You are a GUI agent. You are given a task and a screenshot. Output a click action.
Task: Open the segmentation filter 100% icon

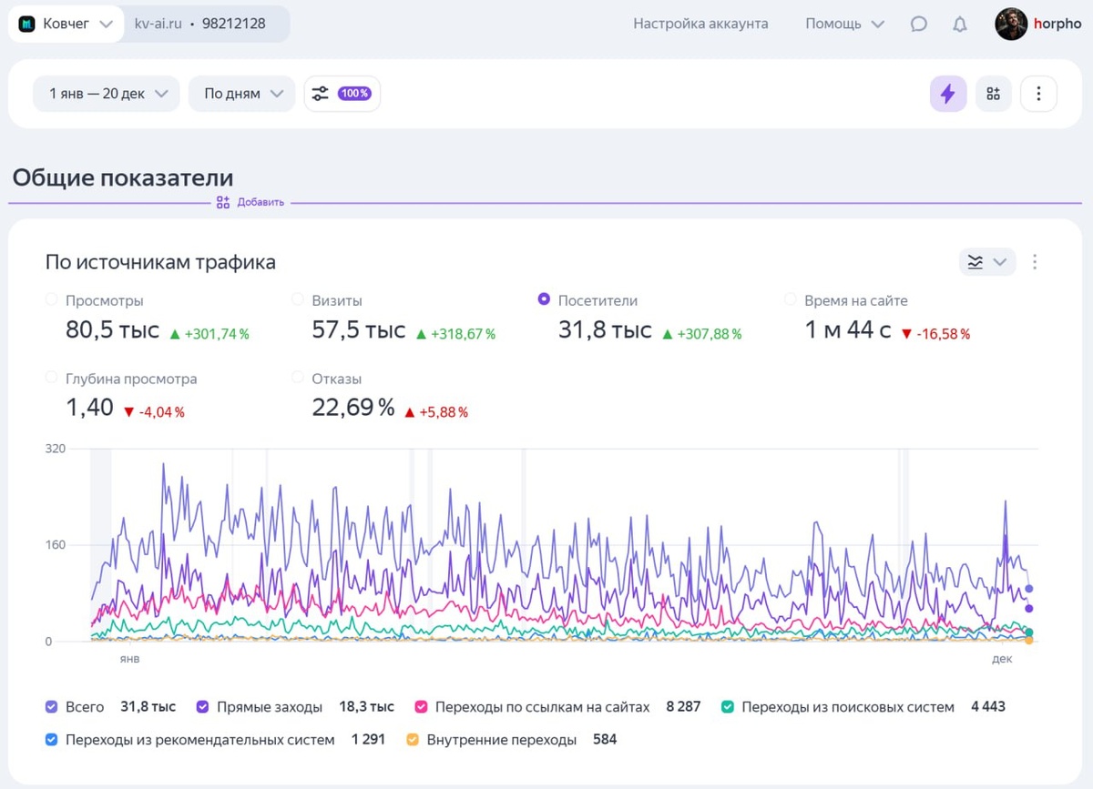[x=342, y=94]
